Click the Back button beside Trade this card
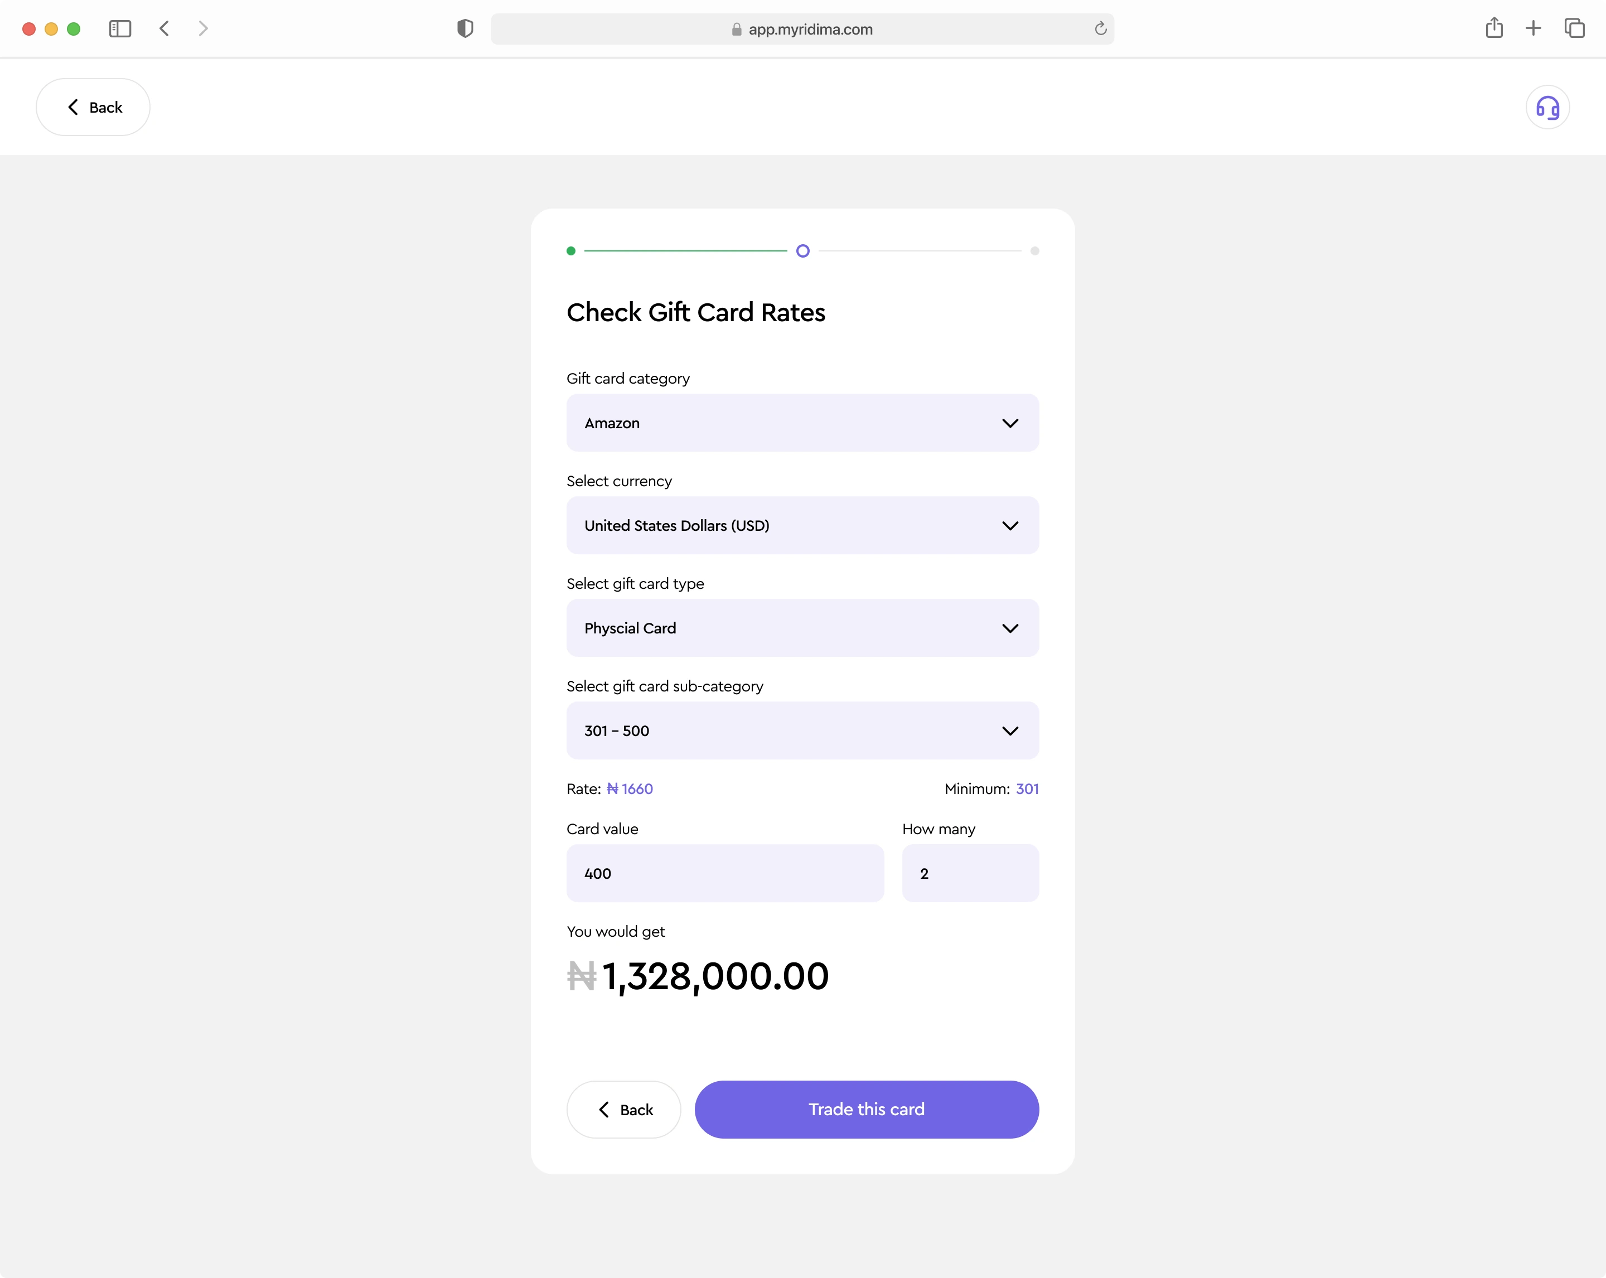 [x=623, y=1110]
